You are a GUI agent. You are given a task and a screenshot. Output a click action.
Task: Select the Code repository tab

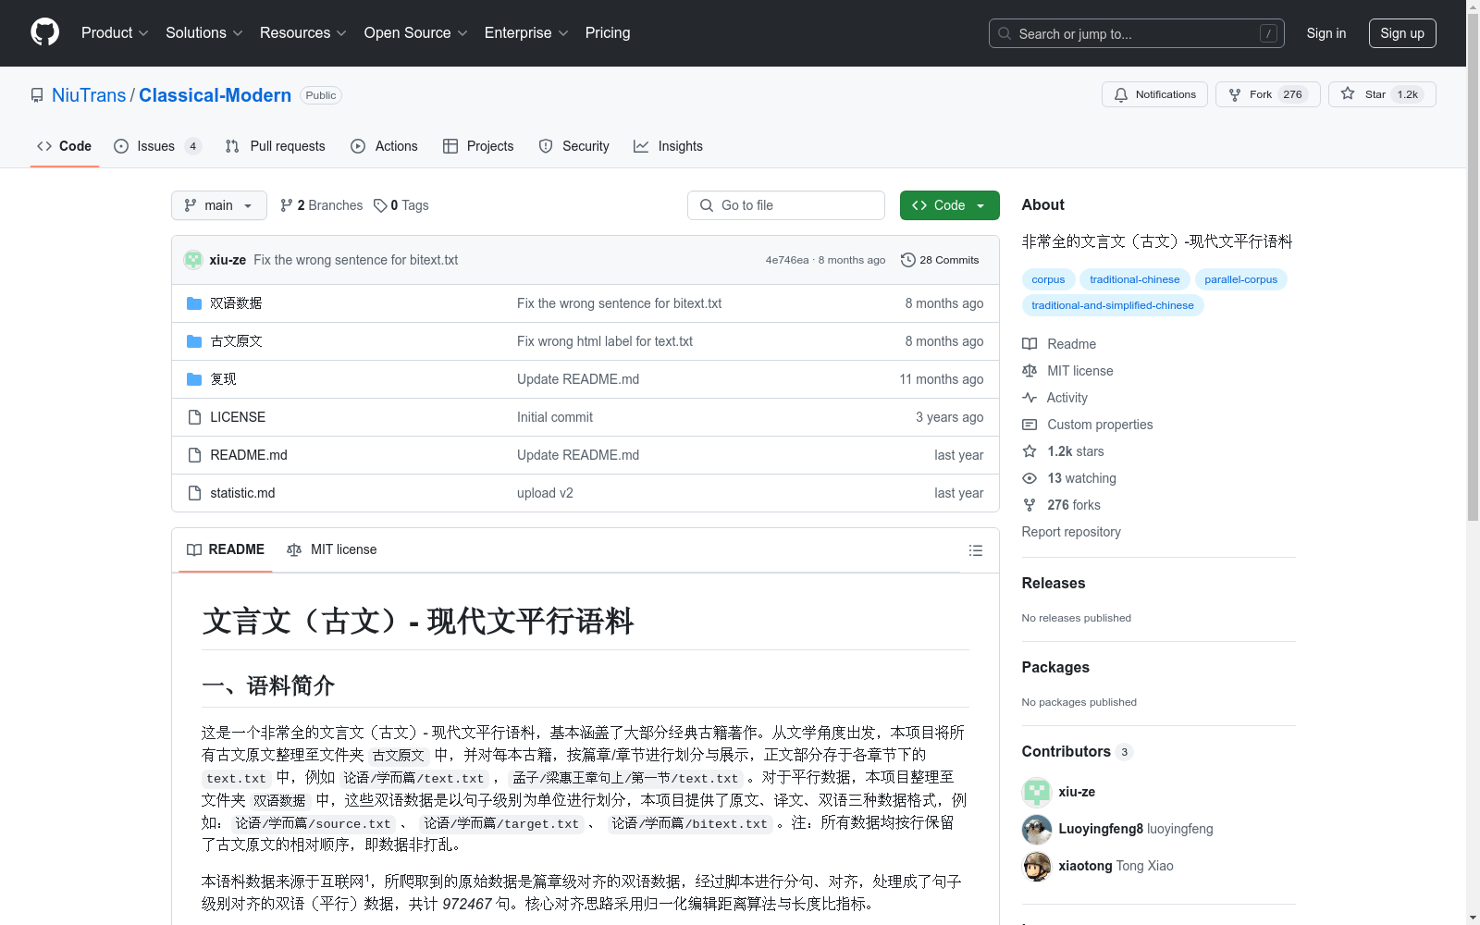pyautogui.click(x=65, y=146)
